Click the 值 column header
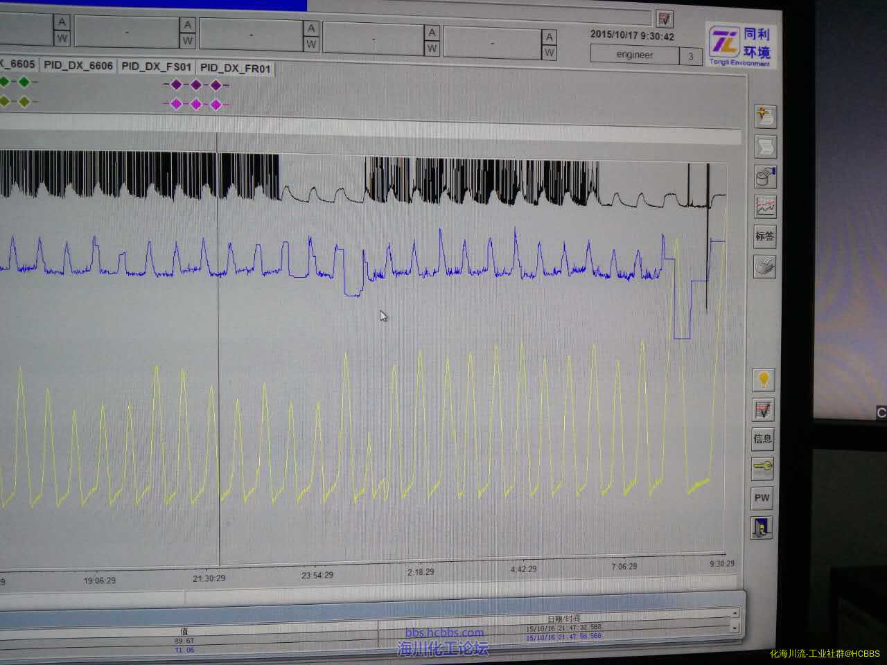The image size is (887, 665). (x=184, y=632)
